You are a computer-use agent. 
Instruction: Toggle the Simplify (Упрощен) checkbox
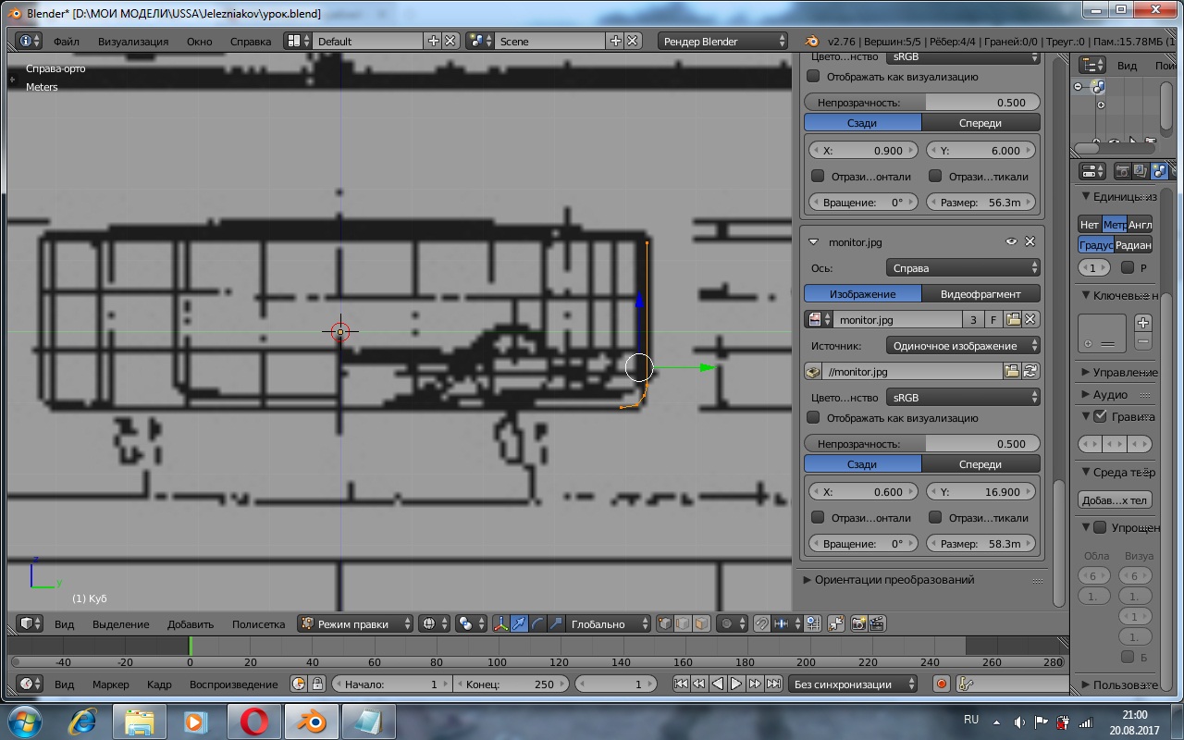tap(1100, 527)
